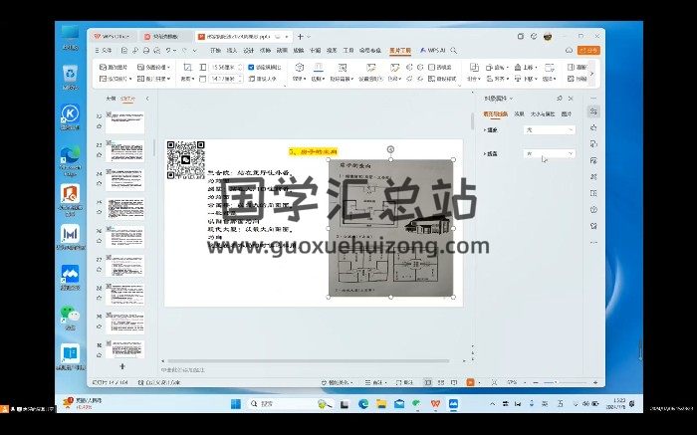Collapse the 填充 section expander arrow
This screenshot has width=697, height=435.
484,129
